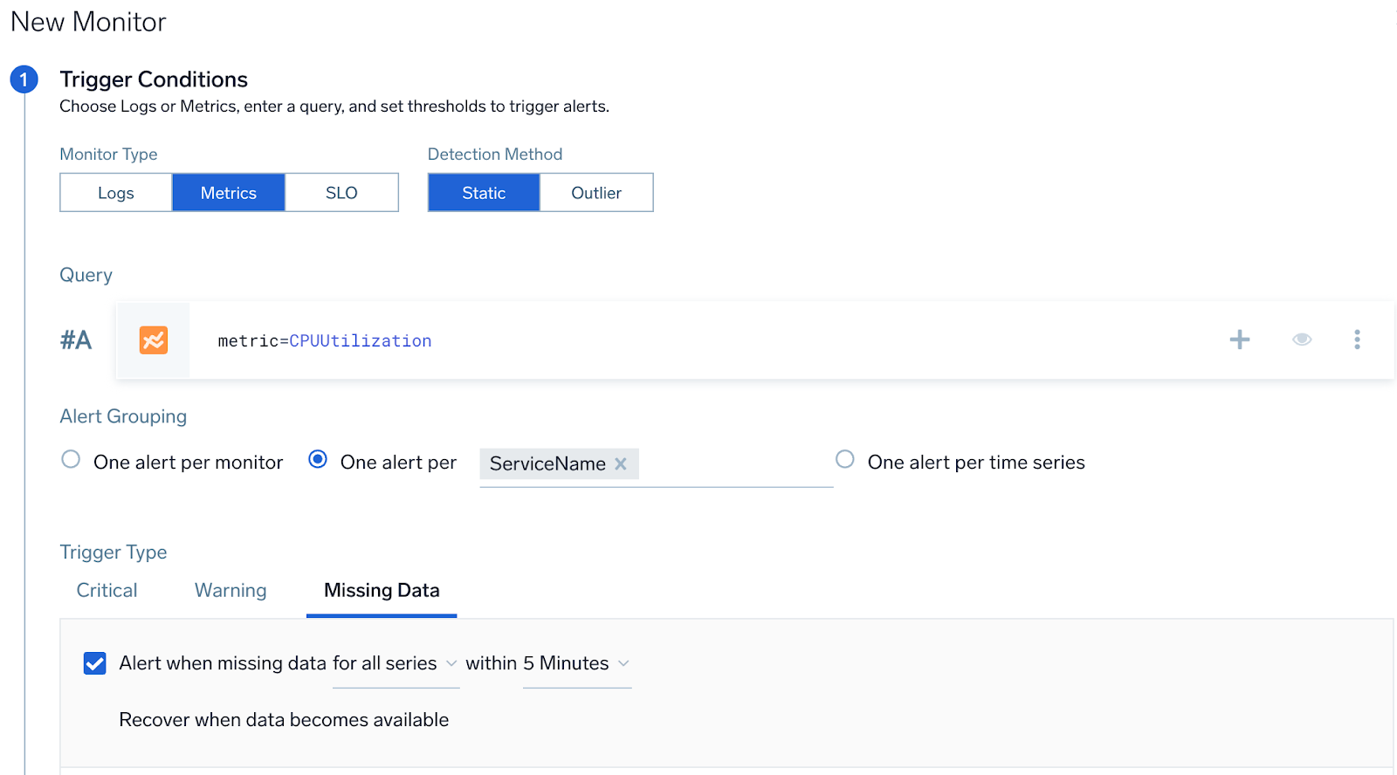Expand the for all series dropdown
This screenshot has height=775, width=1397.
(x=395, y=664)
